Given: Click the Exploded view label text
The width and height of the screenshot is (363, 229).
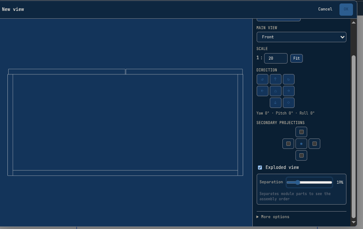Looking at the screenshot, I should [282, 167].
